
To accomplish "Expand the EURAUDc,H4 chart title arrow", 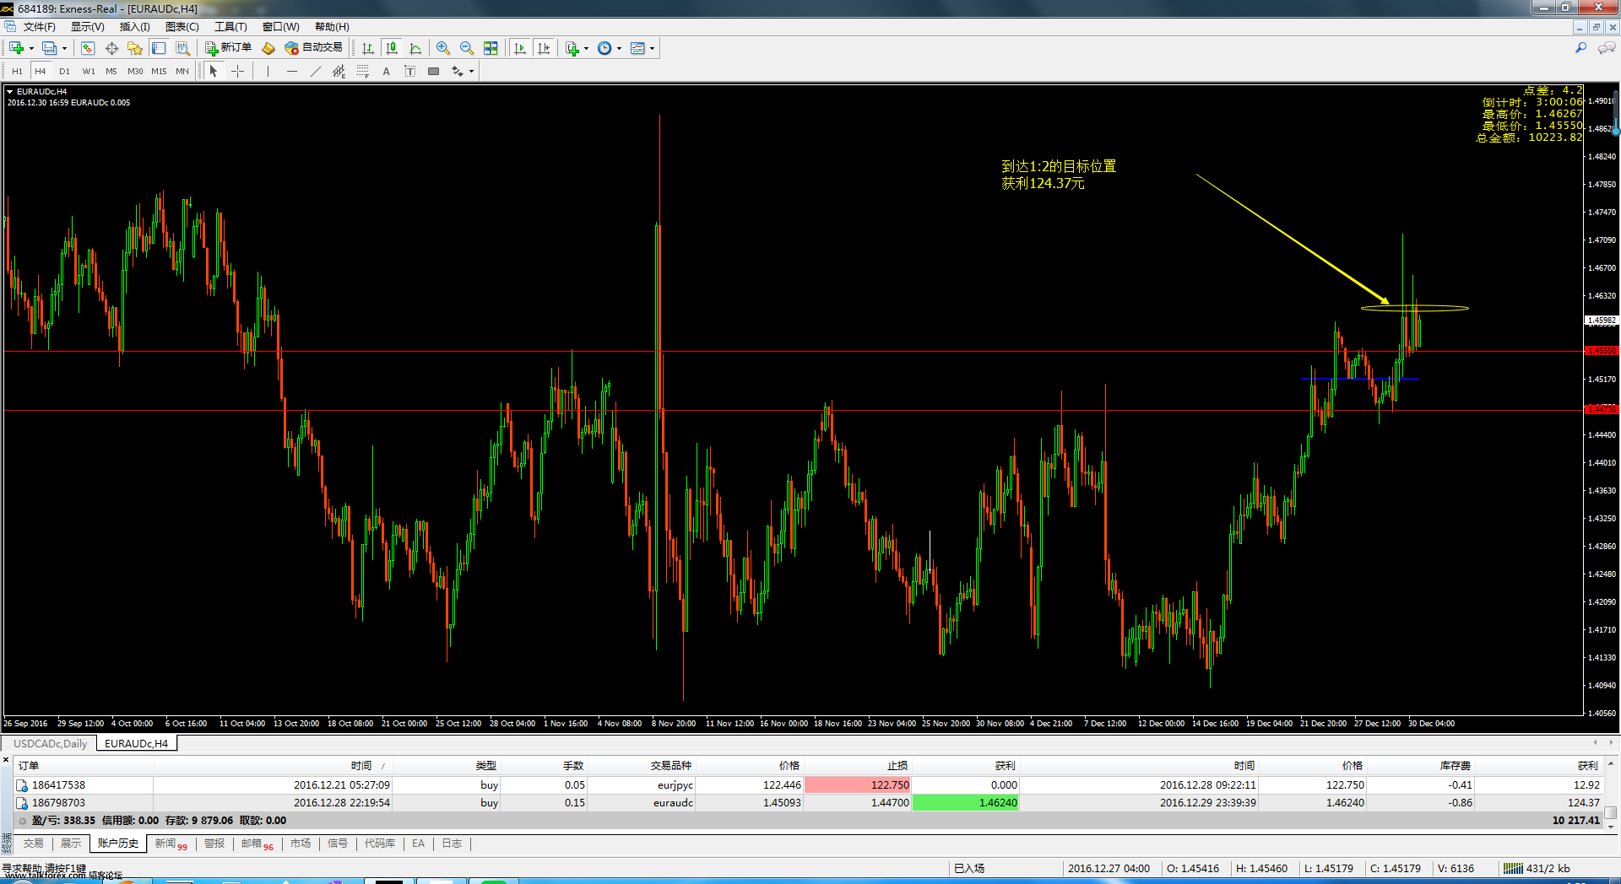I will click(x=10, y=91).
